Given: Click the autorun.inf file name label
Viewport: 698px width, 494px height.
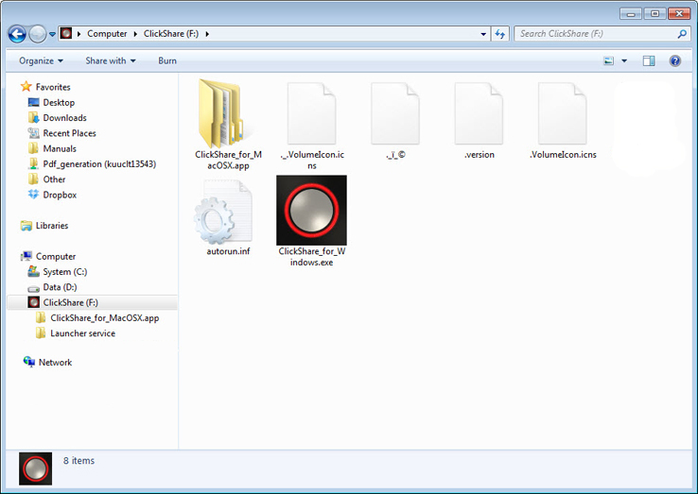Looking at the screenshot, I should (228, 251).
